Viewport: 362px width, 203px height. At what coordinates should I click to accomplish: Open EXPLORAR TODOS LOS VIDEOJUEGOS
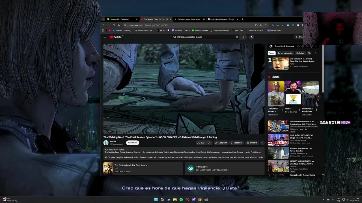click(x=213, y=170)
